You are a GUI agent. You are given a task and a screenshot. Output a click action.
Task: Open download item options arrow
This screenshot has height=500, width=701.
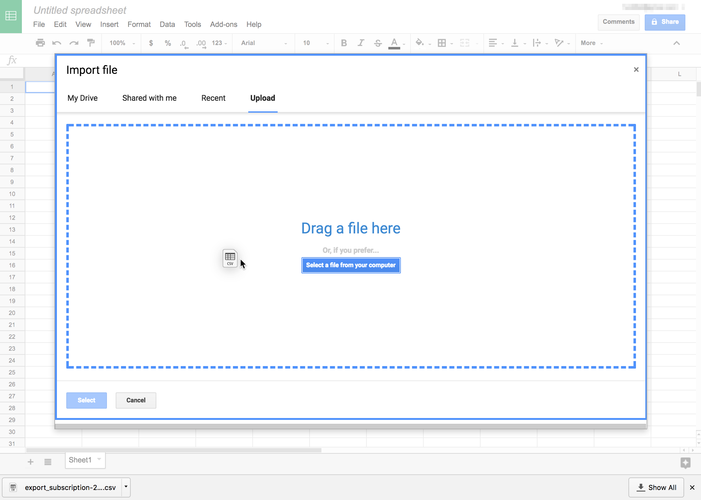[x=126, y=487]
